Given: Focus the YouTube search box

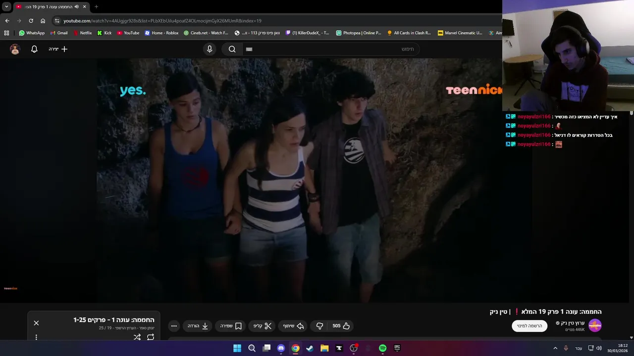Looking at the screenshot, I should (330, 49).
